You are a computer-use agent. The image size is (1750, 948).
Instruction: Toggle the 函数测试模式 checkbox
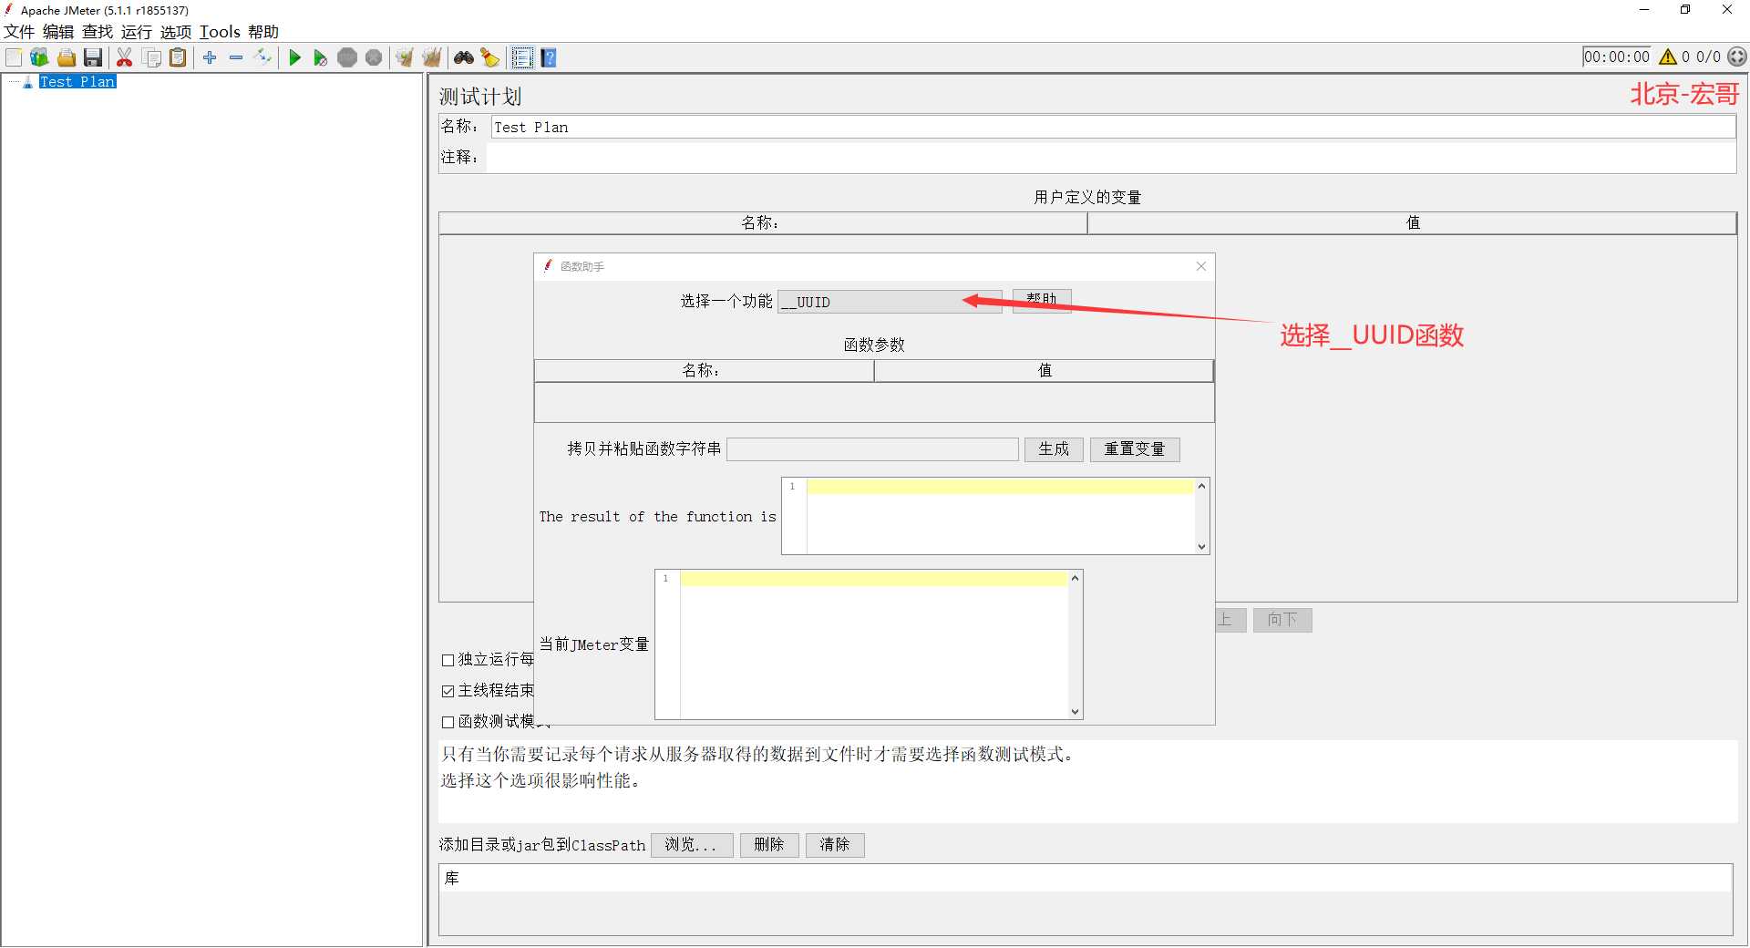[448, 722]
